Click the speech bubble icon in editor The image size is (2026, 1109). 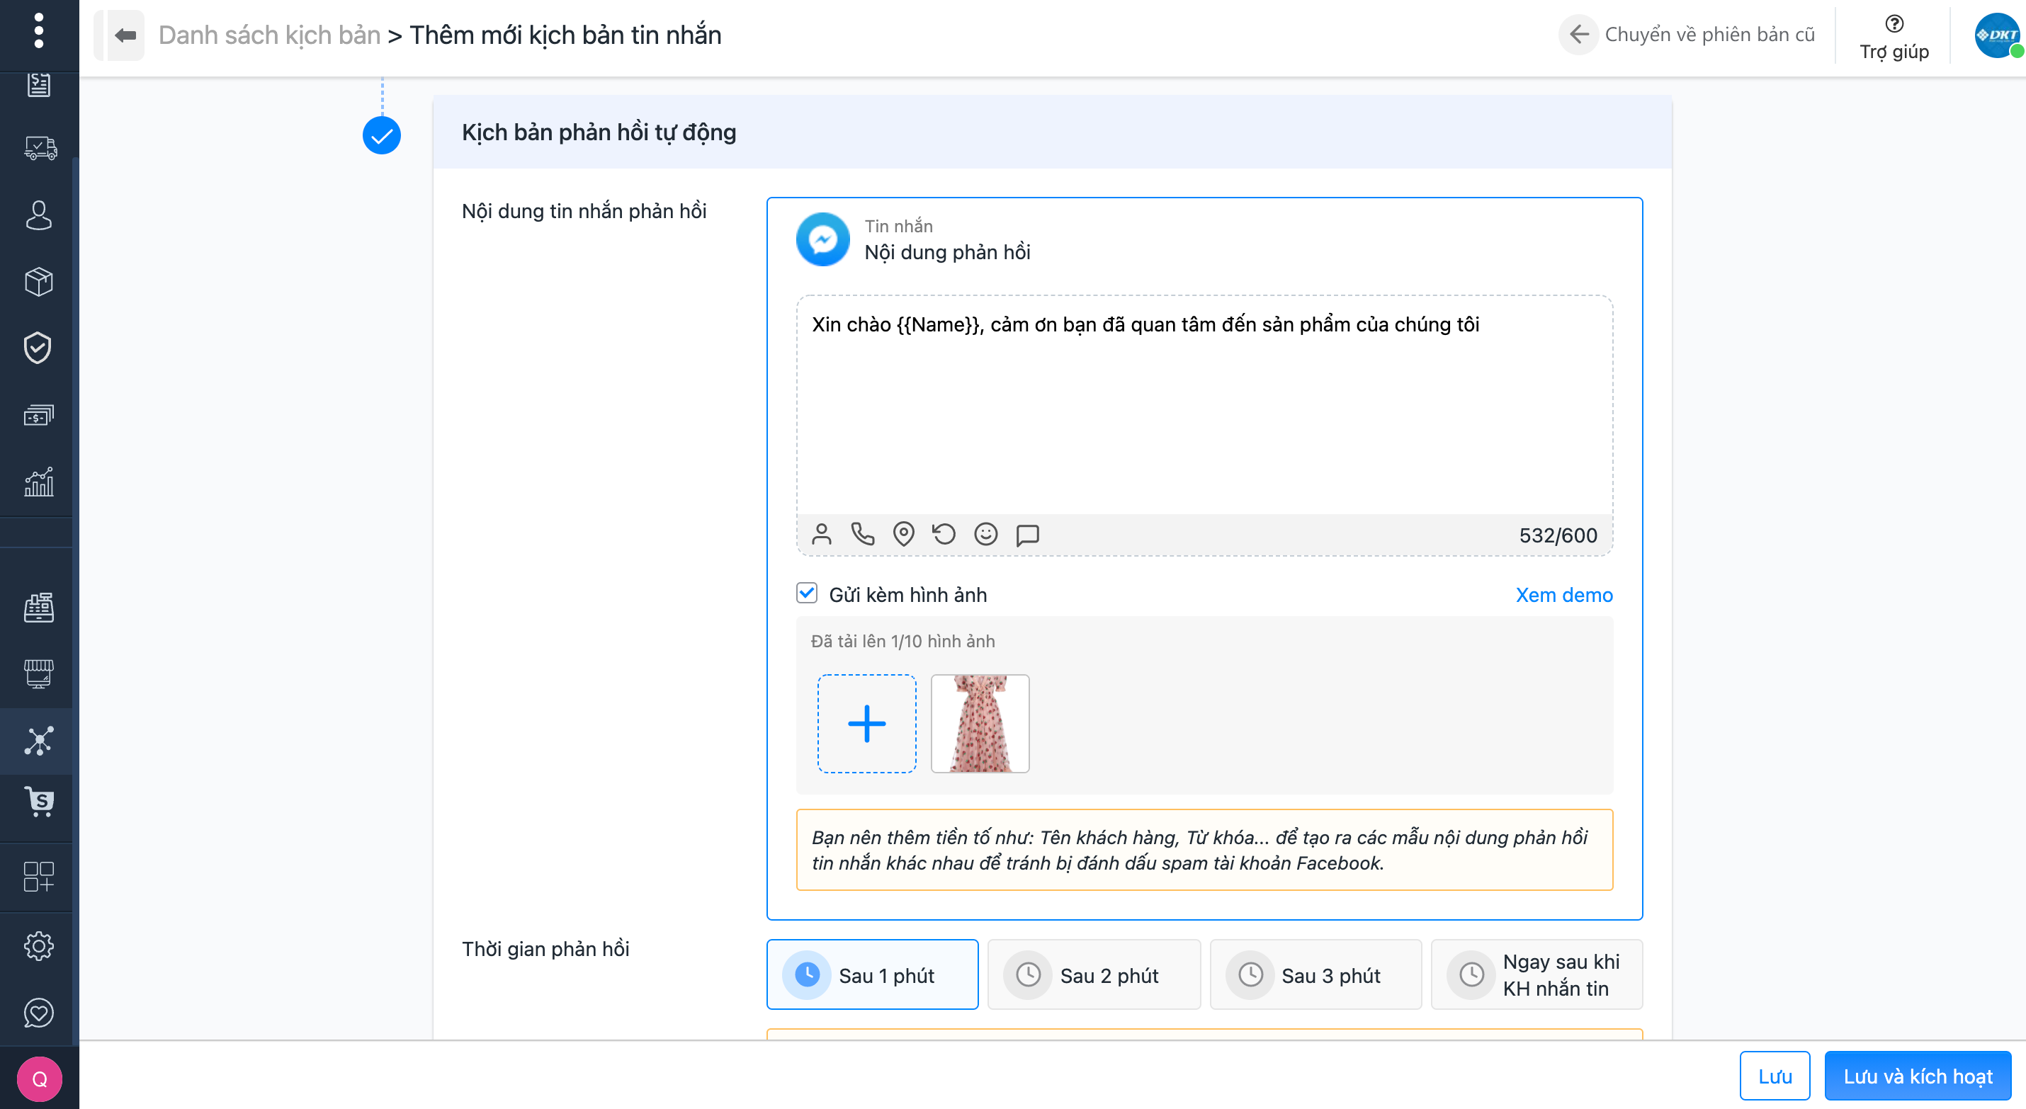pyautogui.click(x=1027, y=535)
